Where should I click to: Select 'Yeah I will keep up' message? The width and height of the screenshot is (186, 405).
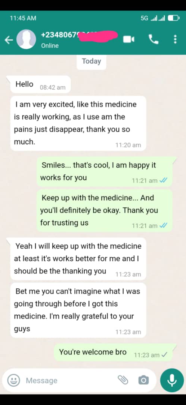(78, 259)
